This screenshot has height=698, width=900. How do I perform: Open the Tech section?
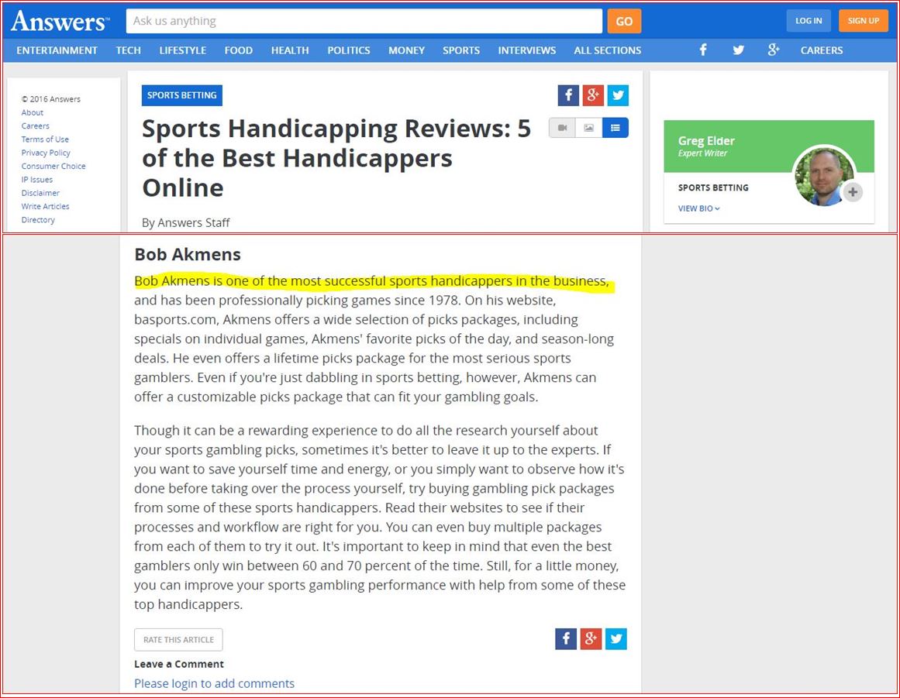[128, 50]
